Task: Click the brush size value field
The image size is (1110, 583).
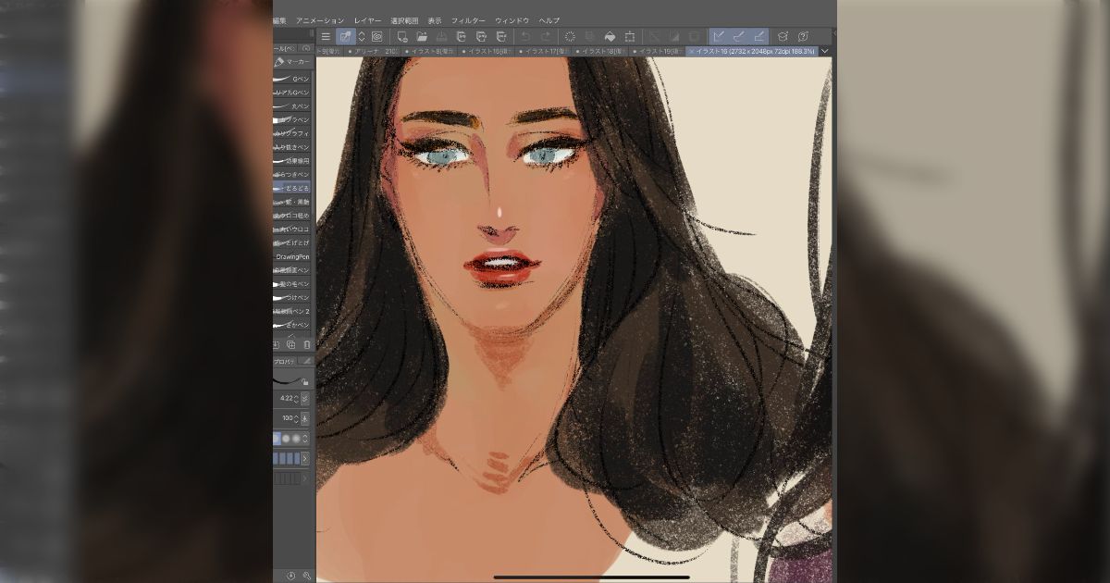Action: click(x=286, y=399)
